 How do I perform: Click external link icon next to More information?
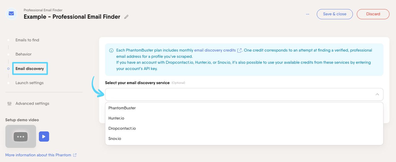click(x=75, y=155)
